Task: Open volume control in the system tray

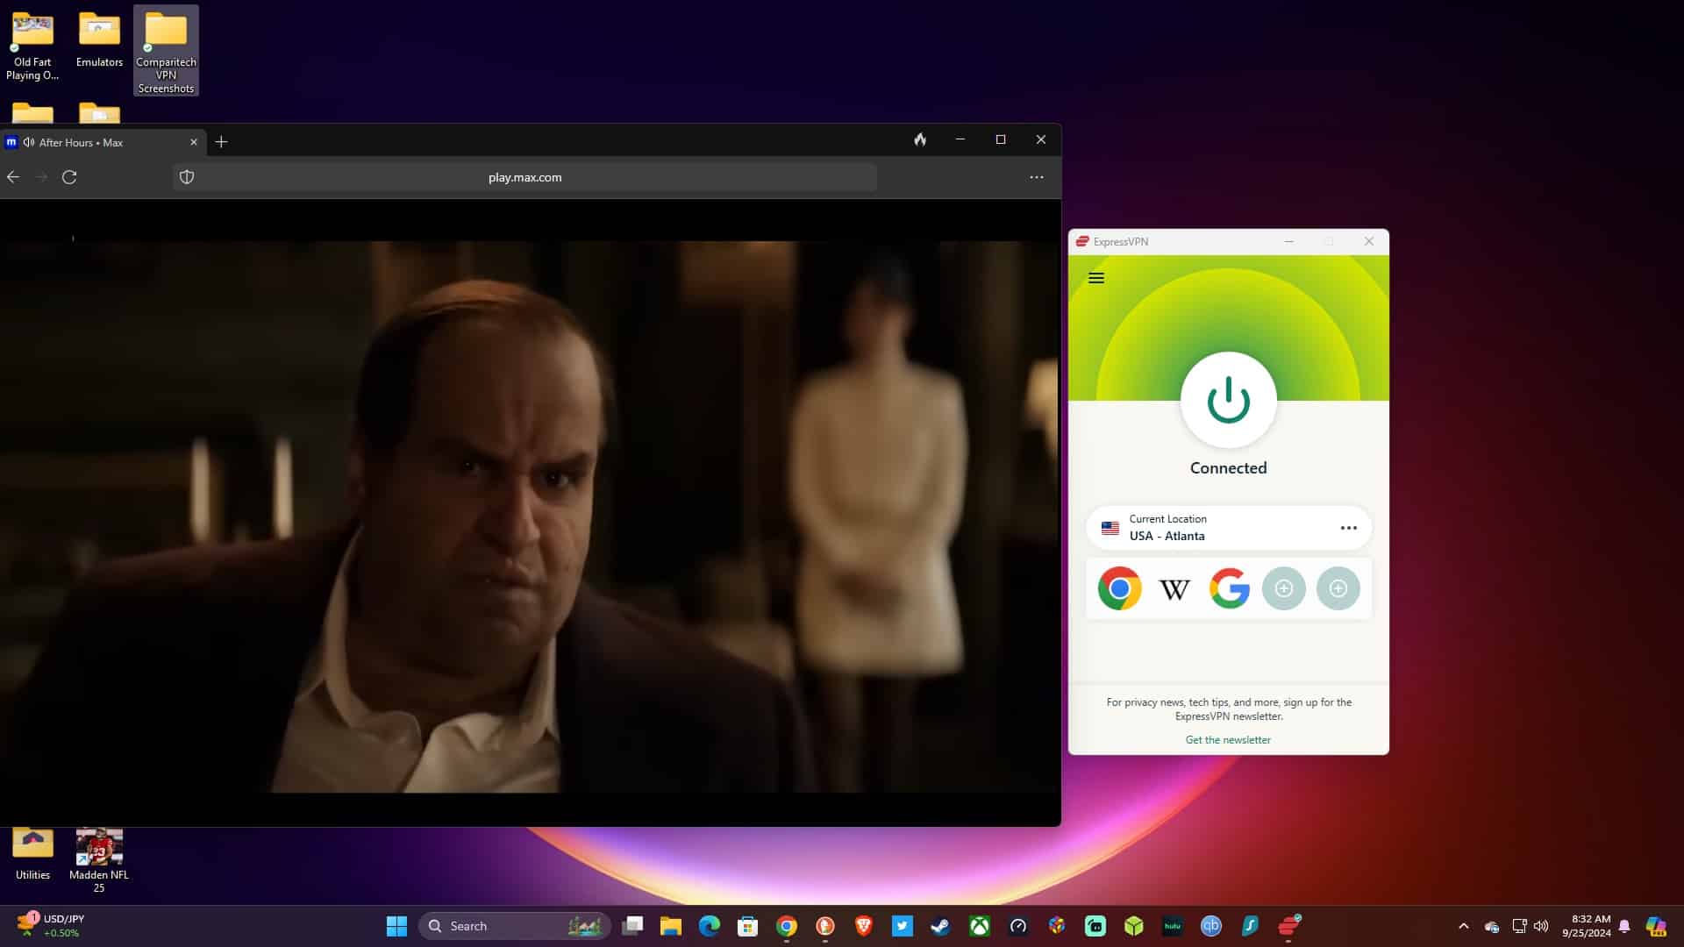Action: coord(1541,926)
